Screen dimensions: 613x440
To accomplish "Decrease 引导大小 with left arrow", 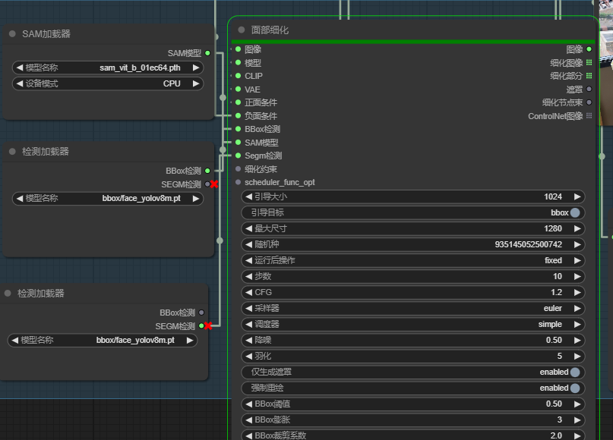I will pos(248,196).
